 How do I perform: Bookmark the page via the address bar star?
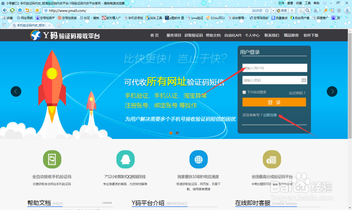coord(267,11)
